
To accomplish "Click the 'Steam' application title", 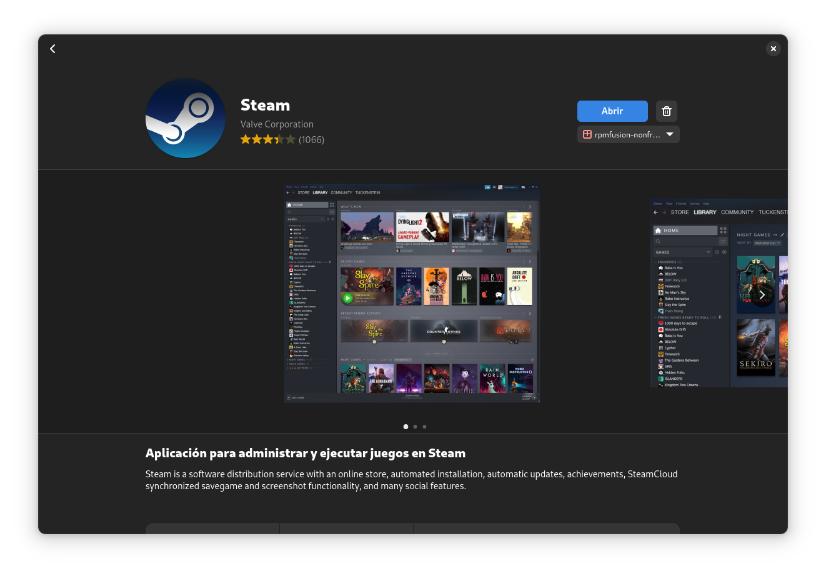I will 265,105.
